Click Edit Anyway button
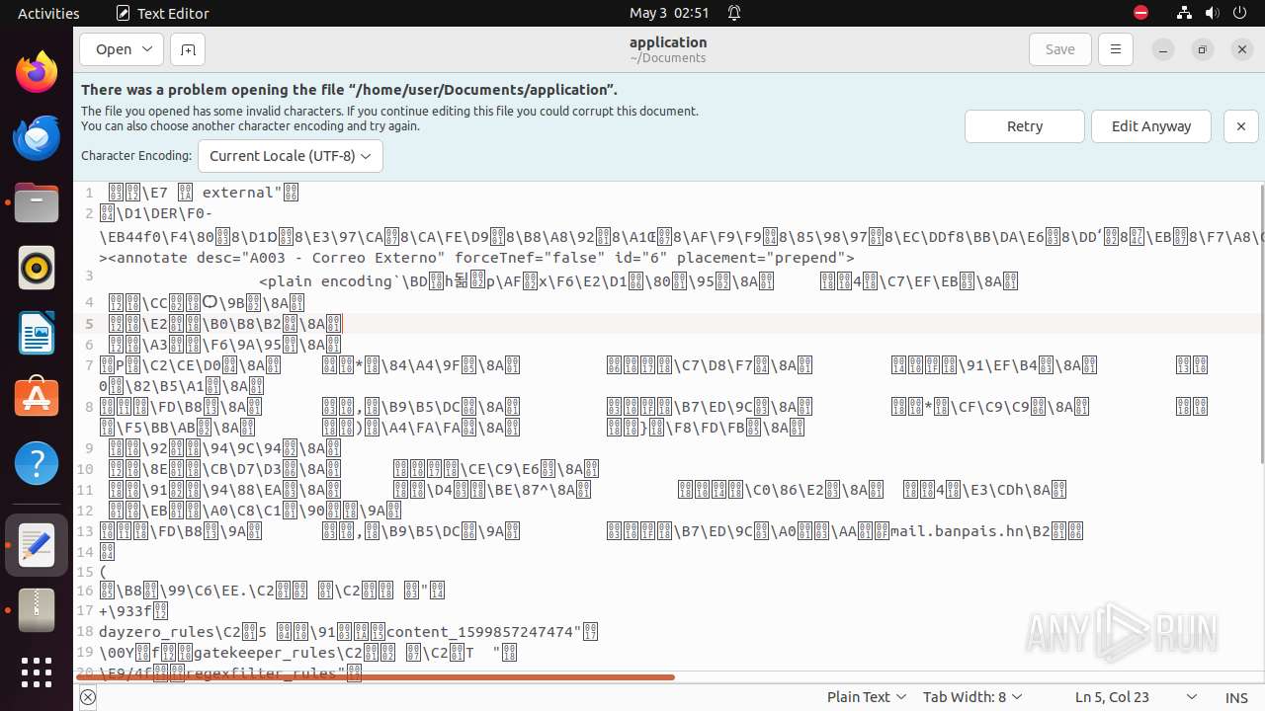 coord(1151,126)
